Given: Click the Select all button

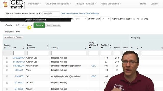Looking at the screenshot, I should (56, 25).
